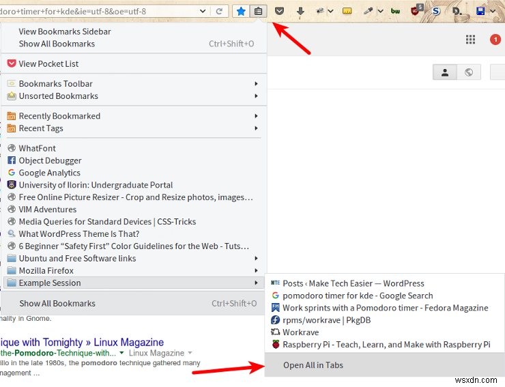Open University of Ilorin Undergraduate Portal bookmark

(x=134, y=185)
